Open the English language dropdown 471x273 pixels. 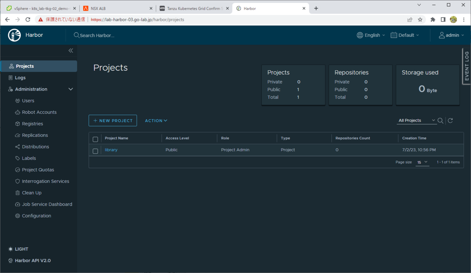(x=371, y=35)
